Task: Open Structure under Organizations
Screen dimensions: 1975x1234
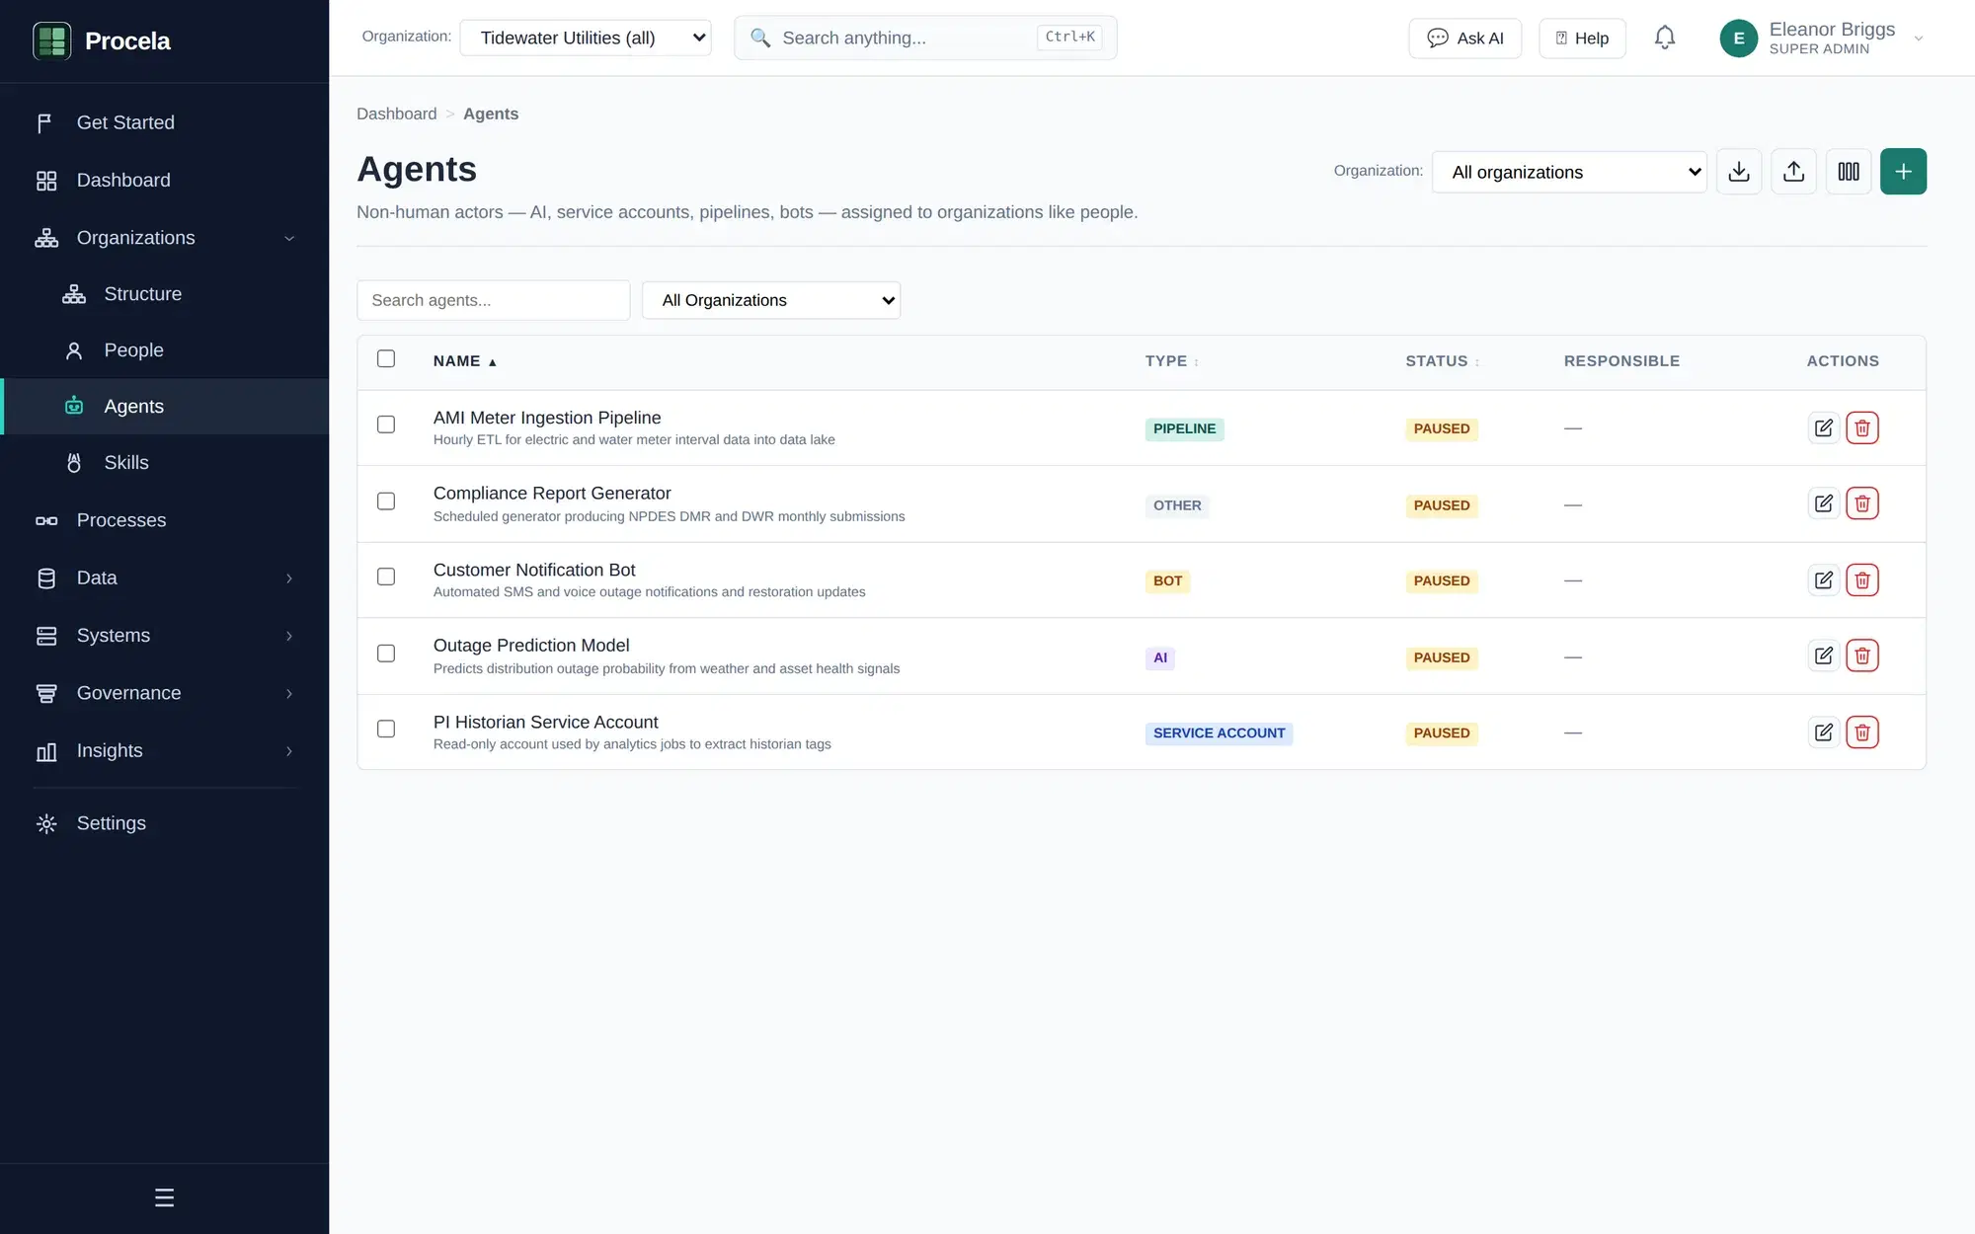Action: [164, 294]
